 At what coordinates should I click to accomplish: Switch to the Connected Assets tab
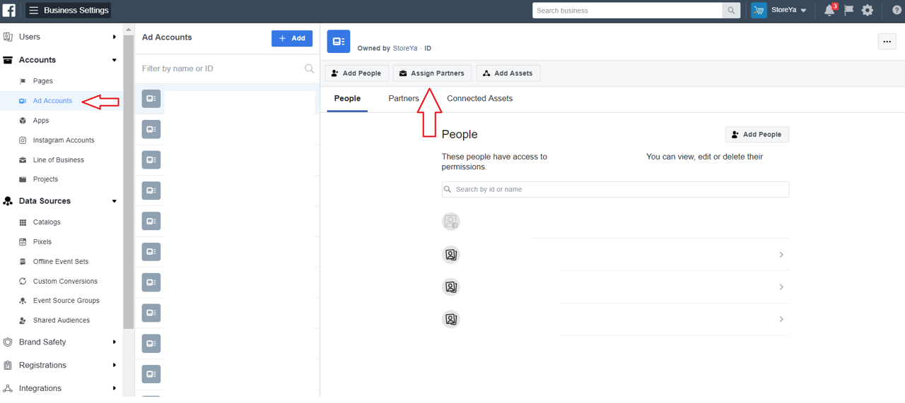479,99
